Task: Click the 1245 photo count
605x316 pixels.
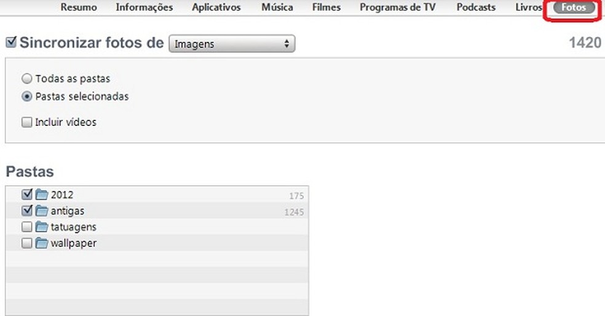Action: pos(294,212)
